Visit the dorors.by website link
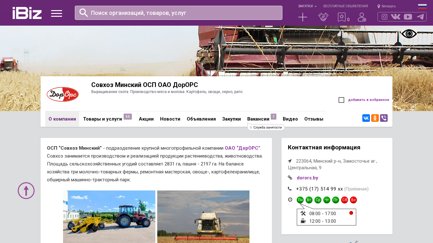 coord(307,178)
